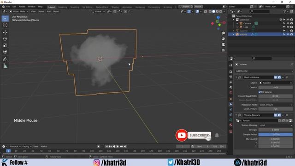Jump to the end frame
The height and width of the screenshot is (166, 295).
125,147
